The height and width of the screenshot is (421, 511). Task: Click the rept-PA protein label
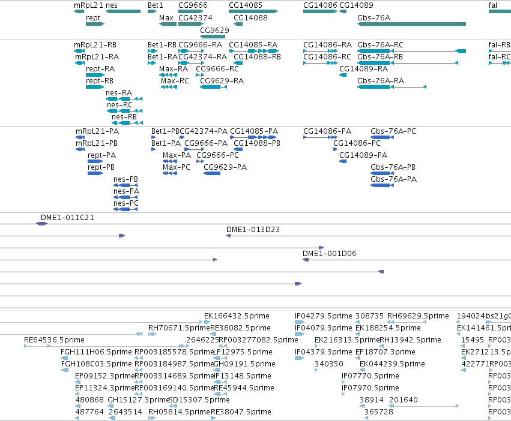101,155
